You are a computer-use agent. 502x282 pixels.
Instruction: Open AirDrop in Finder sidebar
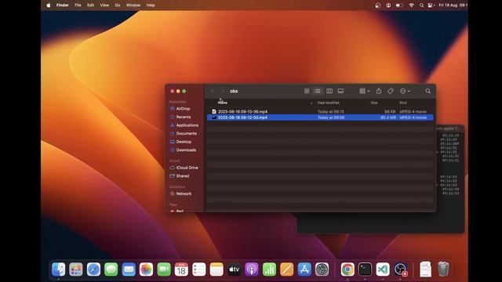pyautogui.click(x=180, y=109)
